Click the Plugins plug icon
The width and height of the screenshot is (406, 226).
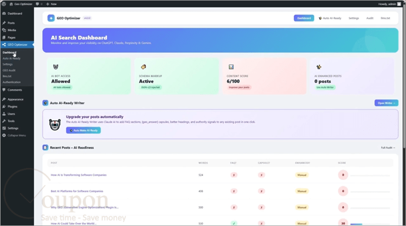click(x=4, y=107)
